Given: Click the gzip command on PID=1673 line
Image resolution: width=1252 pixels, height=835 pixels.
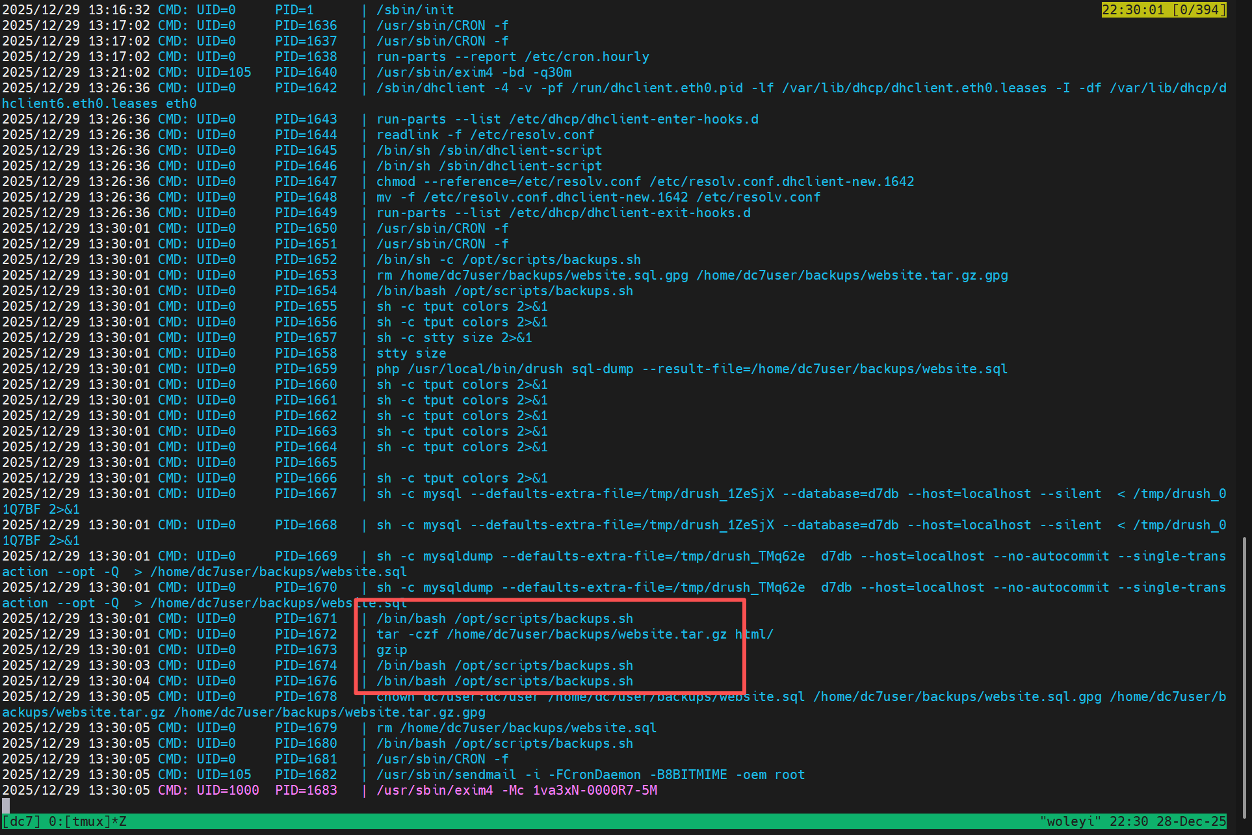Looking at the screenshot, I should (x=391, y=650).
